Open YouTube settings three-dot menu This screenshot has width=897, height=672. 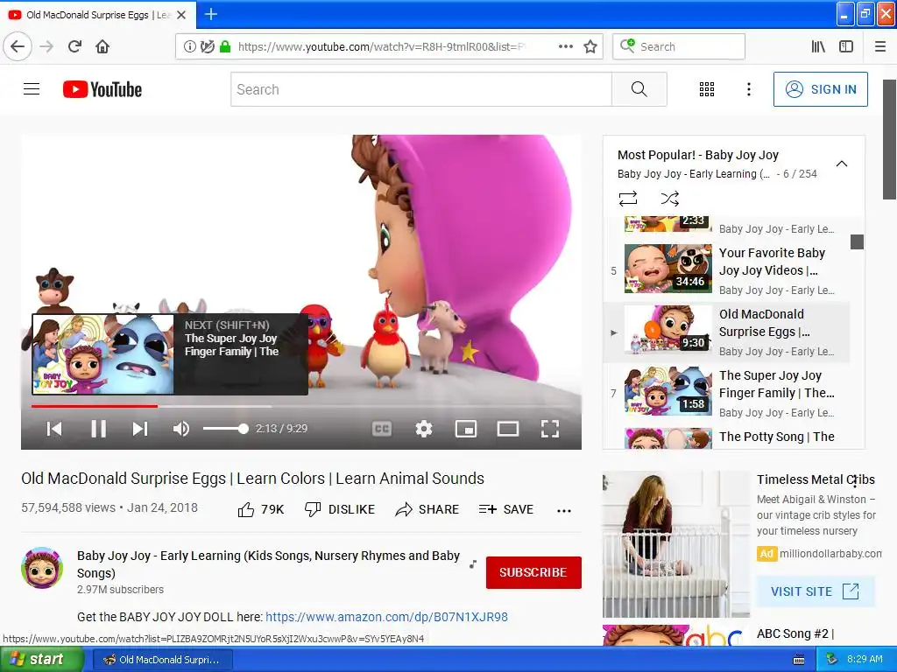tap(748, 89)
